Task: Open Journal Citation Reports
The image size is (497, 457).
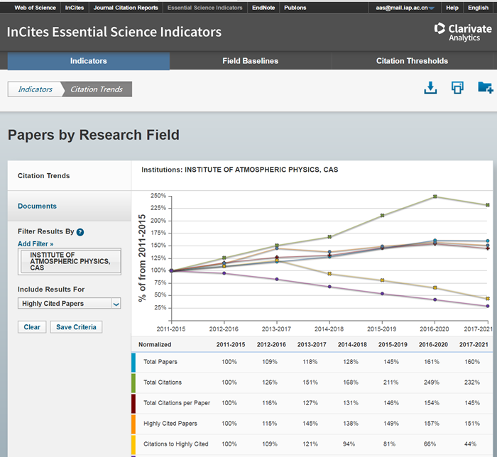Action: tap(126, 8)
